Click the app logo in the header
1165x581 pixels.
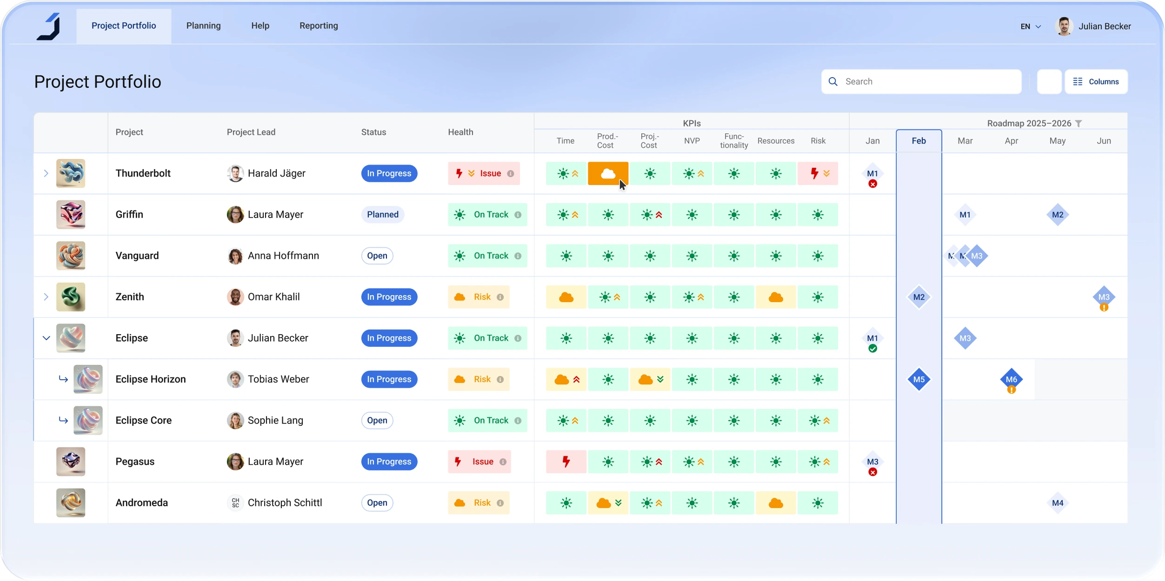click(49, 26)
